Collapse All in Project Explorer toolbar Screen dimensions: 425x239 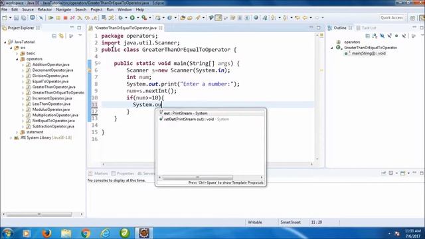pyautogui.click(x=54, y=36)
